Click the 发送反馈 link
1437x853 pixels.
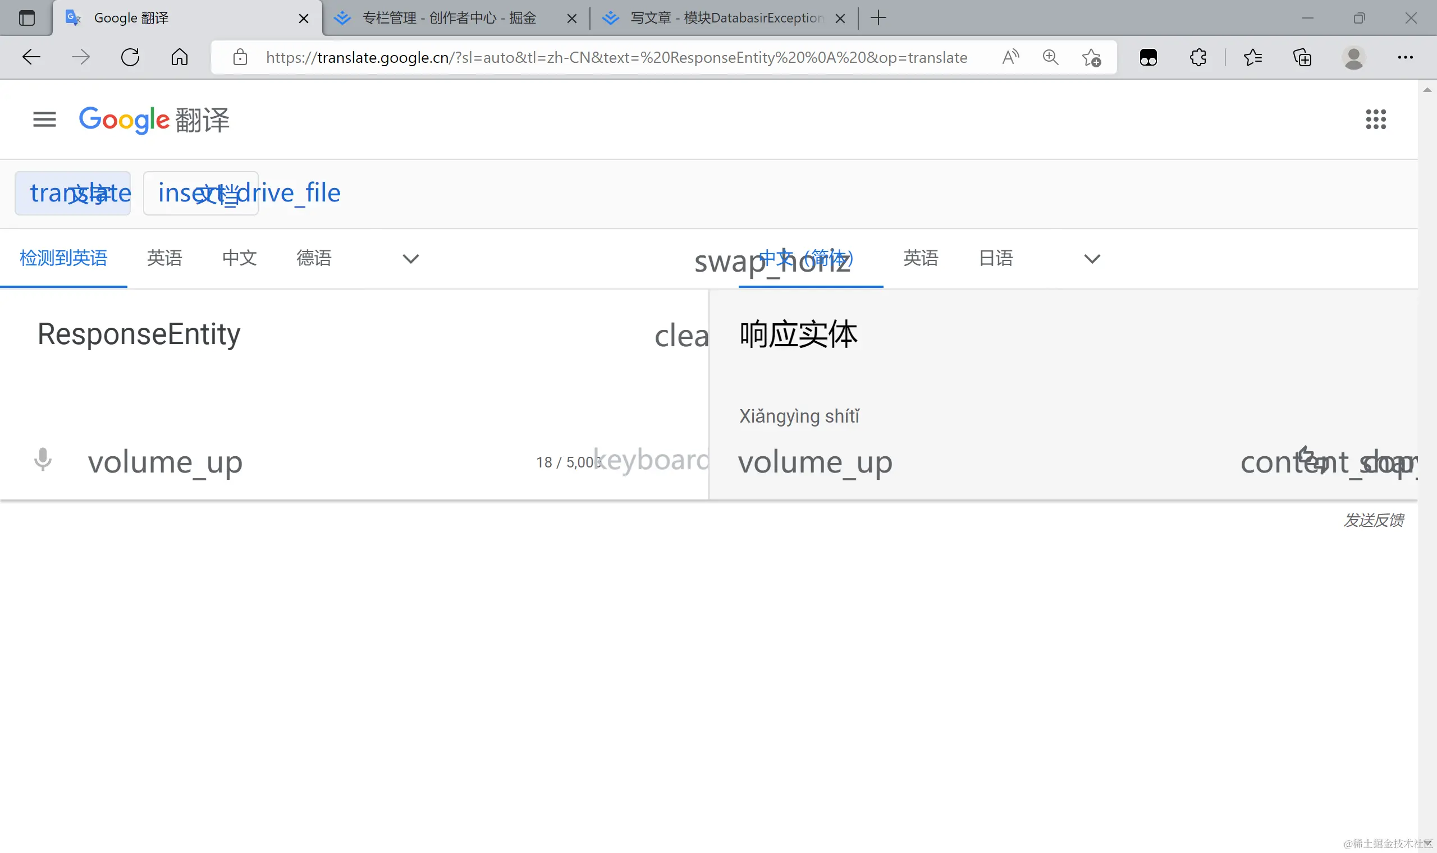[1373, 520]
